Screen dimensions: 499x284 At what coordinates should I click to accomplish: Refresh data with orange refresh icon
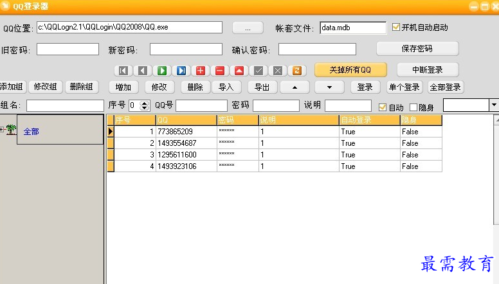pos(297,70)
